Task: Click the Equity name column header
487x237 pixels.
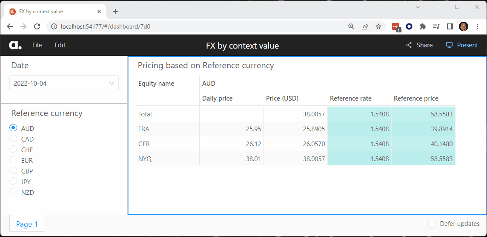Action: pyautogui.click(x=156, y=84)
